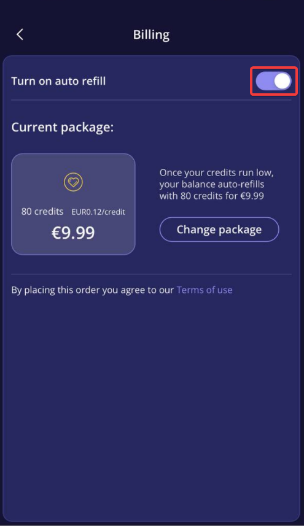This screenshot has height=526, width=304.
Task: Click the EUR0.12/credit rate label
Action: pos(98,212)
